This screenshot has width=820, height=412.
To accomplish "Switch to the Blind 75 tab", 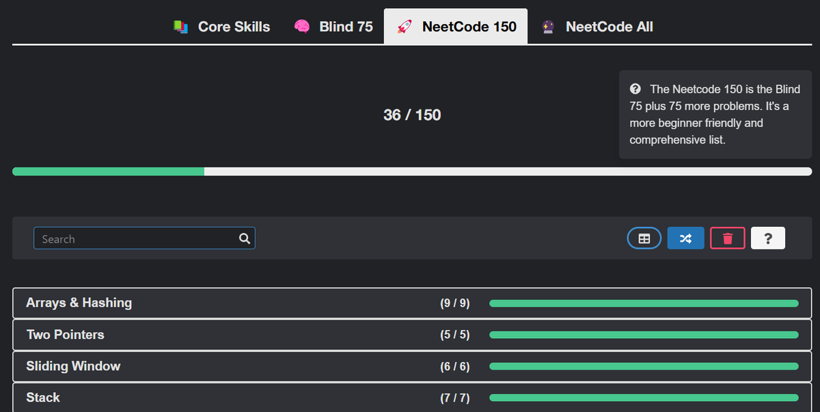I will click(x=333, y=27).
